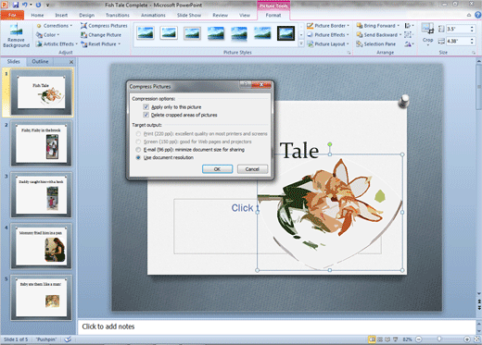Viewport: 482px width, 345px height.
Task: Select the Compress Pictures tool
Action: click(x=104, y=26)
